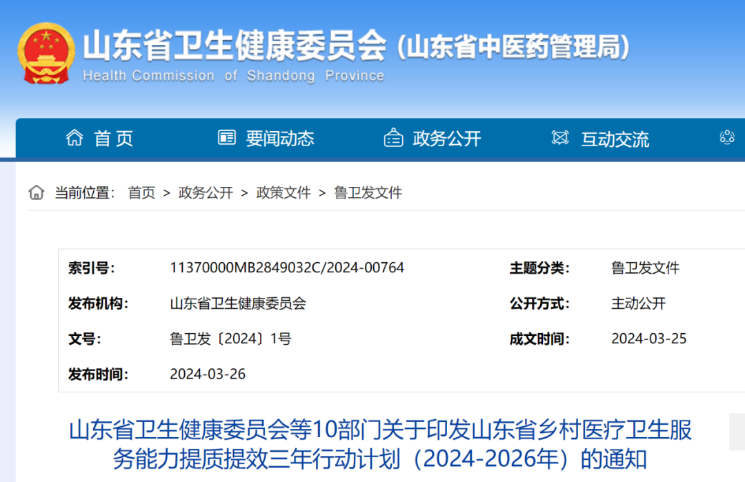The width and height of the screenshot is (745, 482).
Task: Go to 鲁卫发文件 in the breadcrumb
Action: click(x=368, y=193)
